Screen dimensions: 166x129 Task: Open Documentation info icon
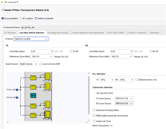click(2, 19)
